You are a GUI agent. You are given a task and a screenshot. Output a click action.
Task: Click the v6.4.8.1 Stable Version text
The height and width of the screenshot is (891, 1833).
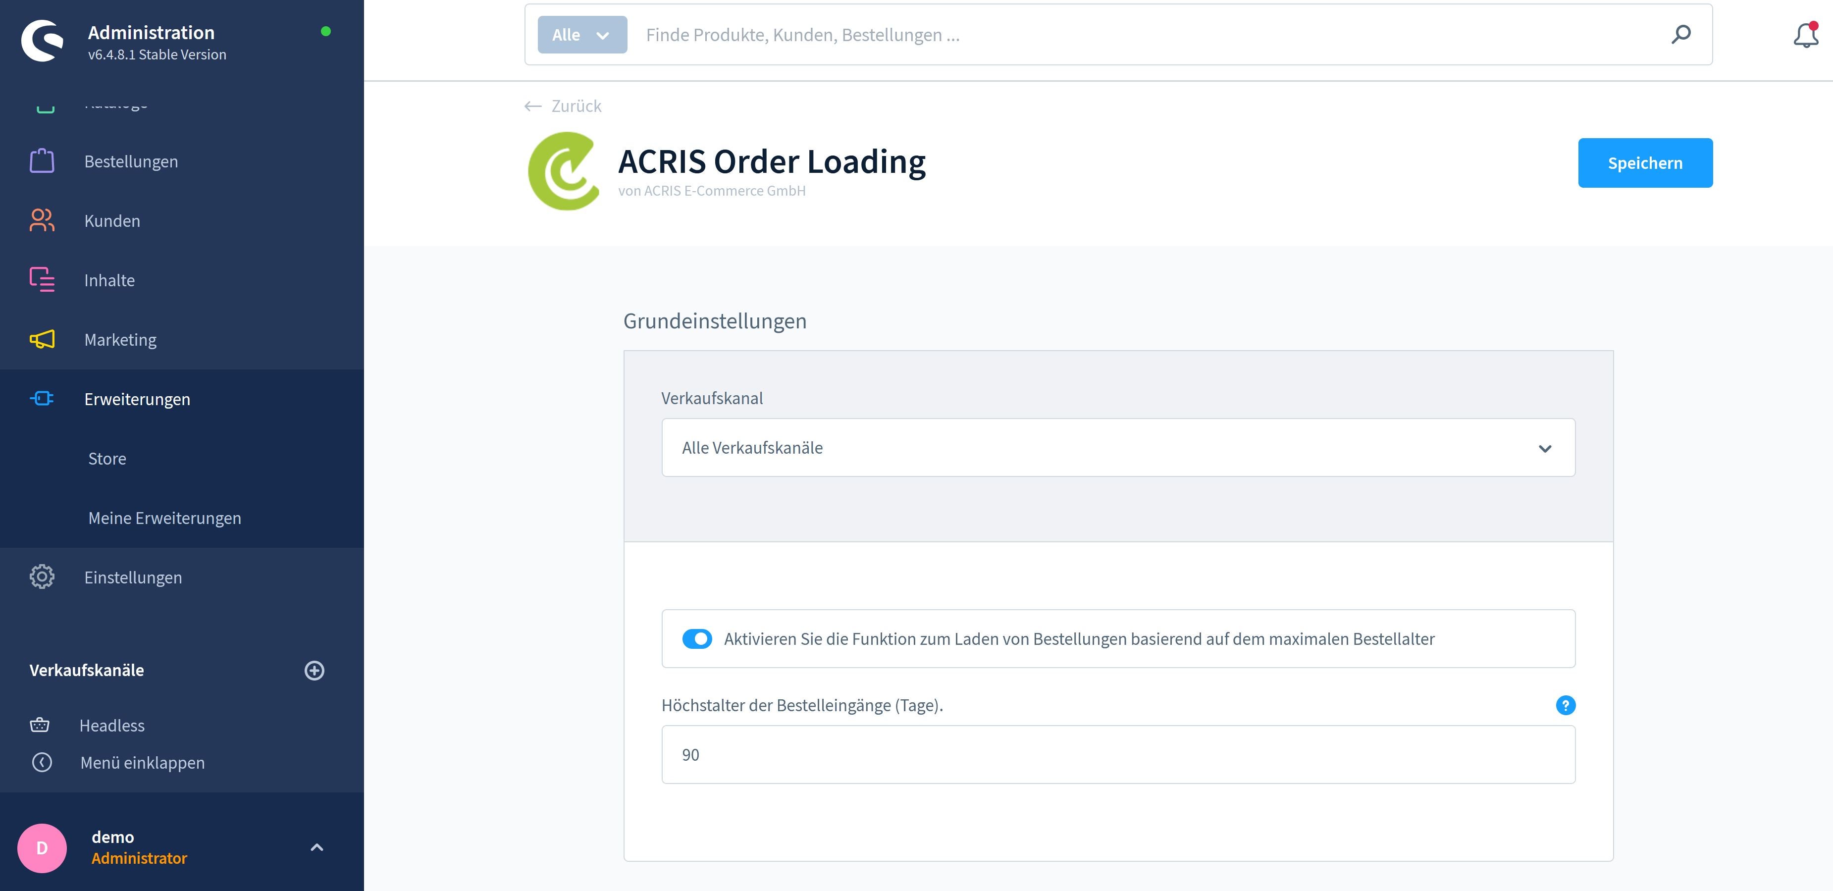pyautogui.click(x=157, y=55)
